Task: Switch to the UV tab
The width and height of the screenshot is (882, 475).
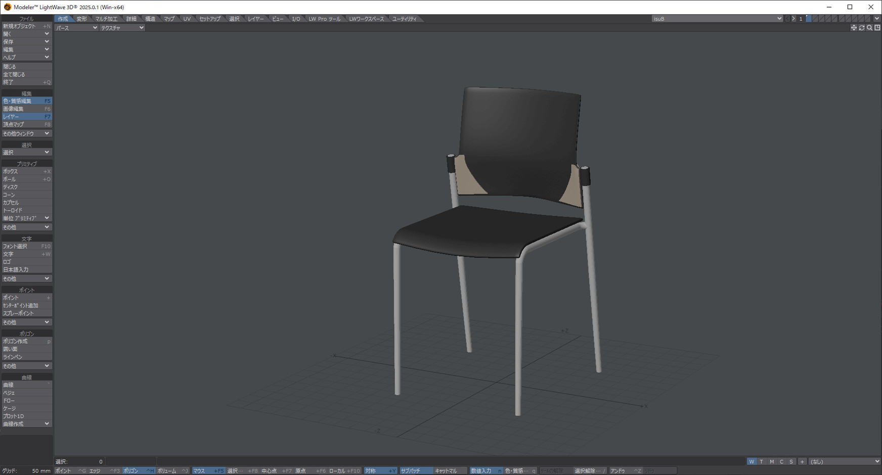Action: pos(187,19)
